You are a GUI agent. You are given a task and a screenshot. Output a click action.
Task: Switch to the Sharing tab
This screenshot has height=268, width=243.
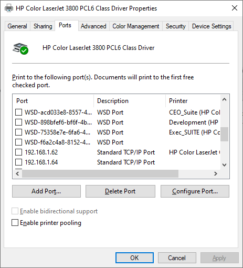(43, 26)
